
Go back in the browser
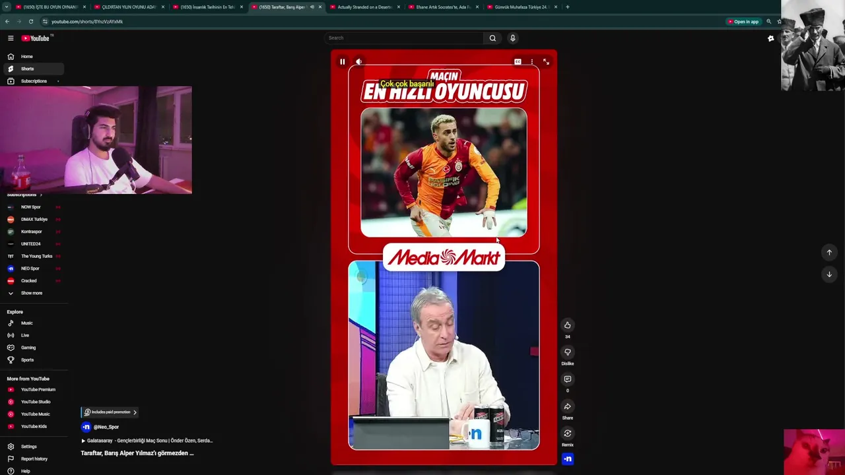[x=7, y=22]
